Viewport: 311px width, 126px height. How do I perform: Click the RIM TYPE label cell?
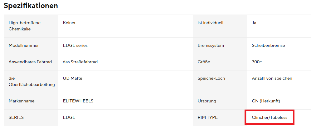208,118
